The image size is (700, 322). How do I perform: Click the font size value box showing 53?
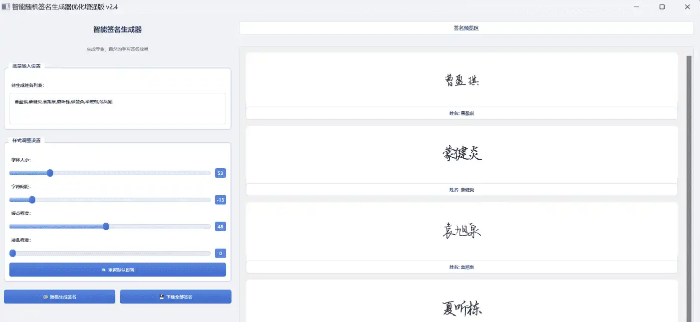pyautogui.click(x=221, y=173)
